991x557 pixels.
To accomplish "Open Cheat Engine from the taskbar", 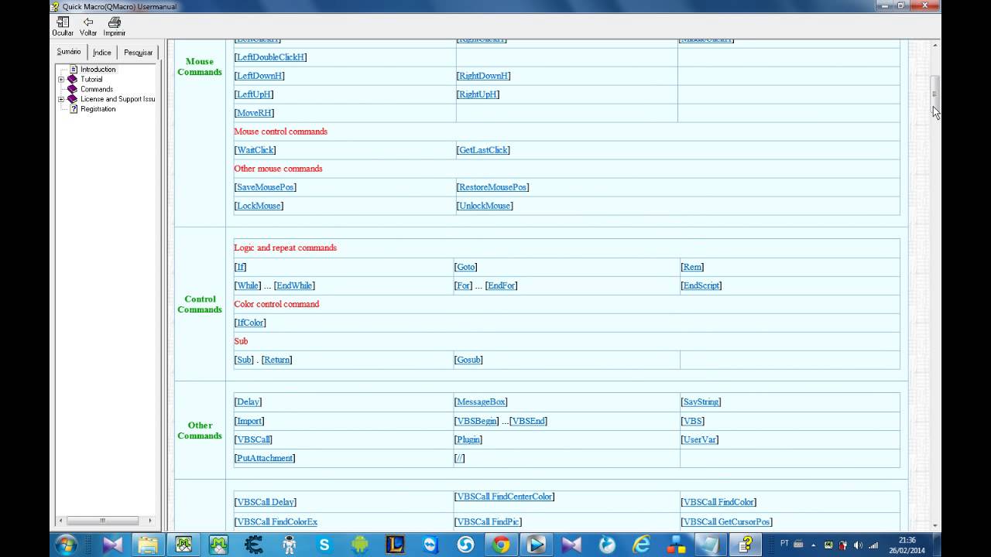I will [x=253, y=545].
